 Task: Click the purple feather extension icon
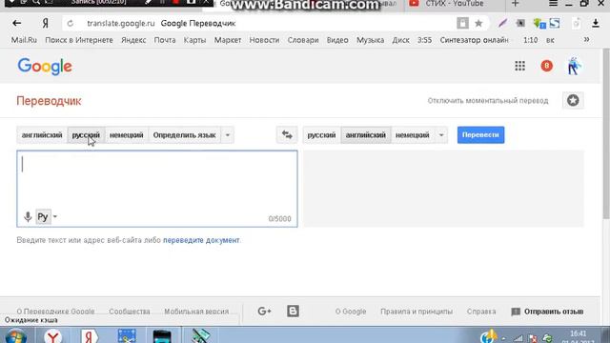[502, 23]
